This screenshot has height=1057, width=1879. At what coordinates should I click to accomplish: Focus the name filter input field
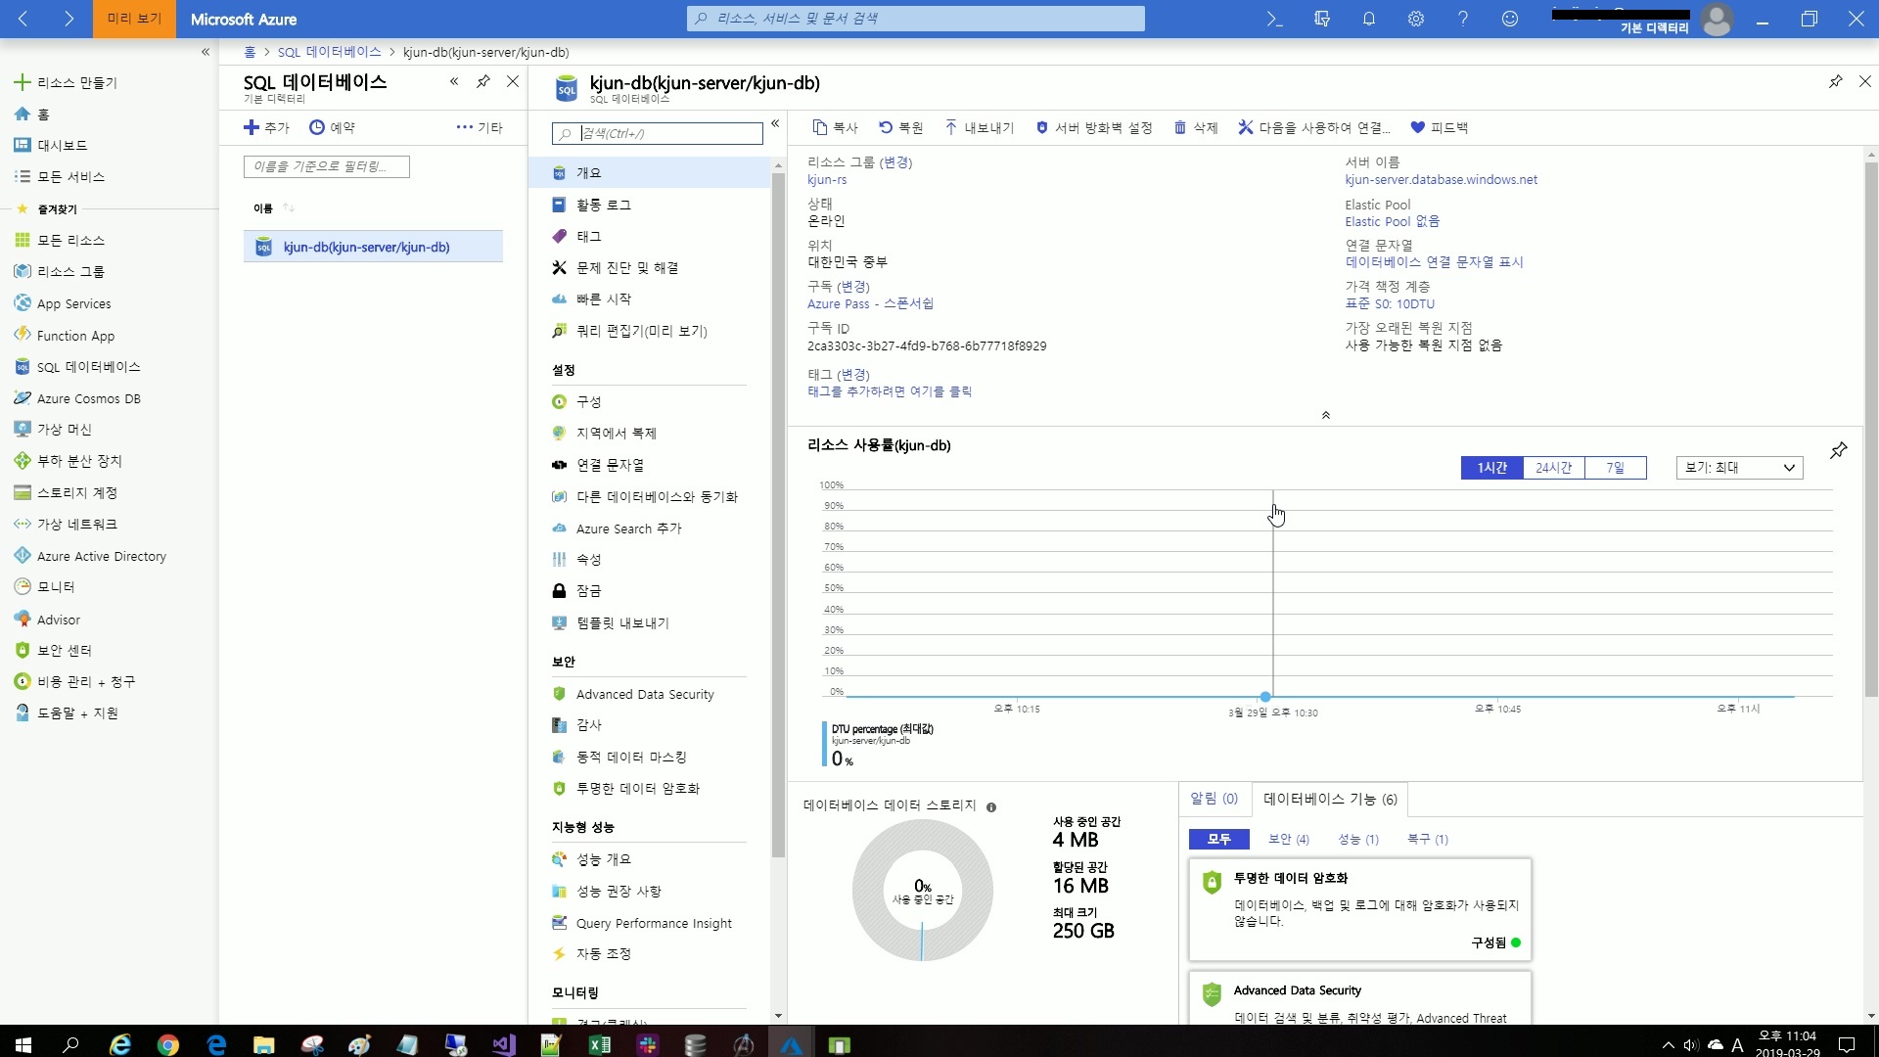[x=326, y=166]
